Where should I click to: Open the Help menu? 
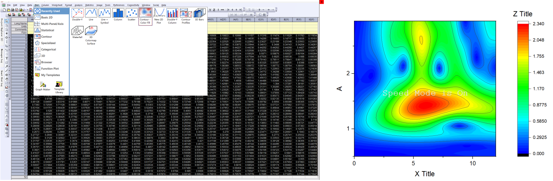pos(164,5)
